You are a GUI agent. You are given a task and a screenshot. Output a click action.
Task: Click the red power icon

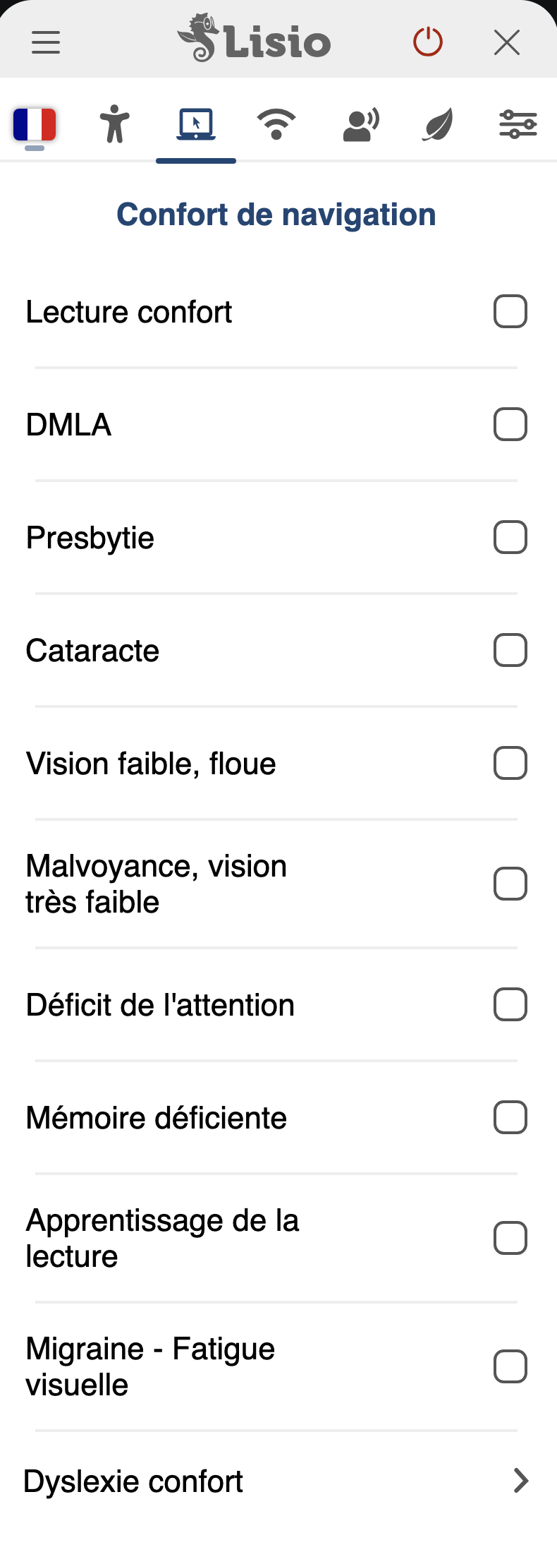427,42
